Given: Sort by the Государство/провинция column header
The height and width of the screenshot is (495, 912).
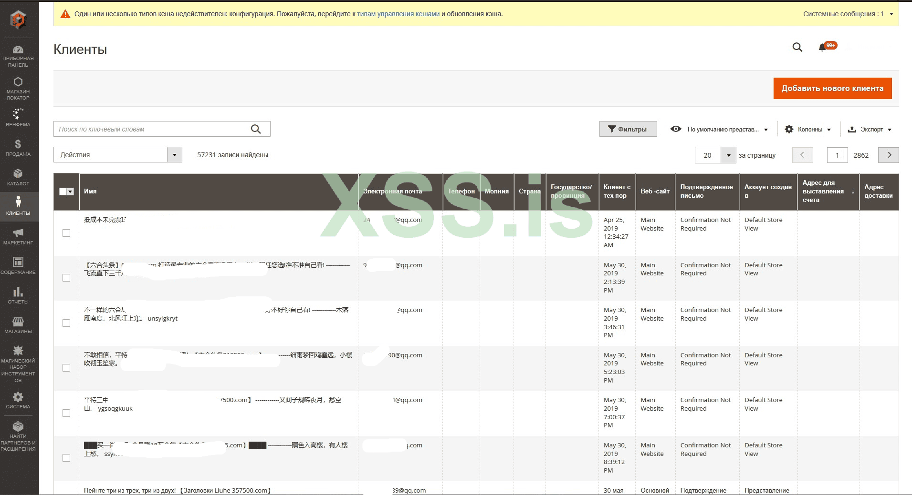Looking at the screenshot, I should coord(572,192).
